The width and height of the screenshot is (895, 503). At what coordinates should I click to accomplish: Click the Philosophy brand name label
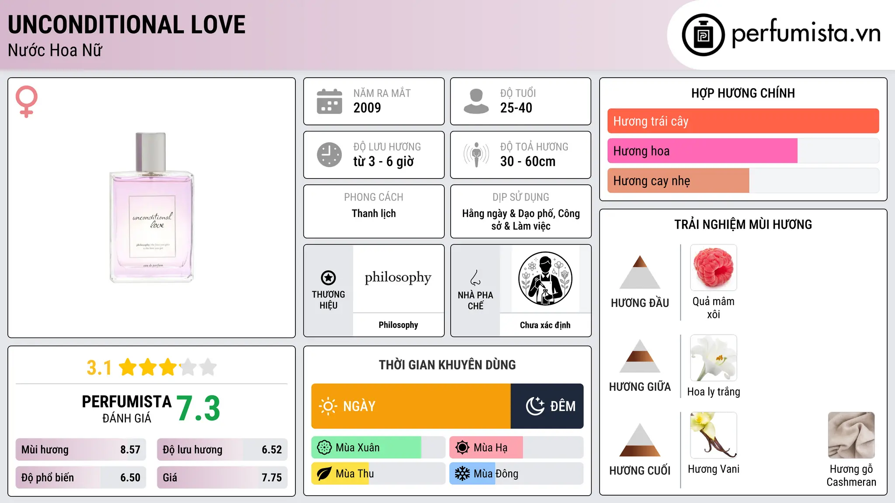point(398,325)
